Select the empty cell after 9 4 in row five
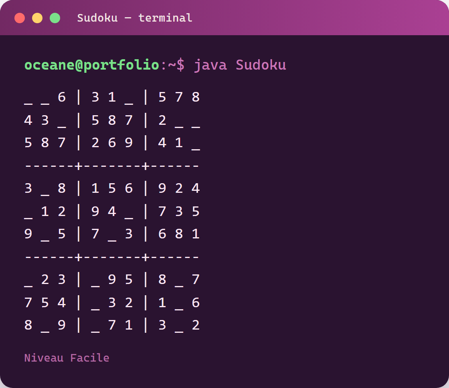This screenshot has height=388, width=449. [129, 212]
